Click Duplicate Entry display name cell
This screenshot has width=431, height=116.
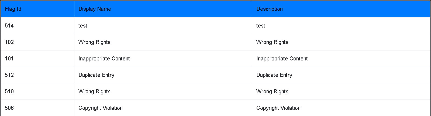click(163, 75)
